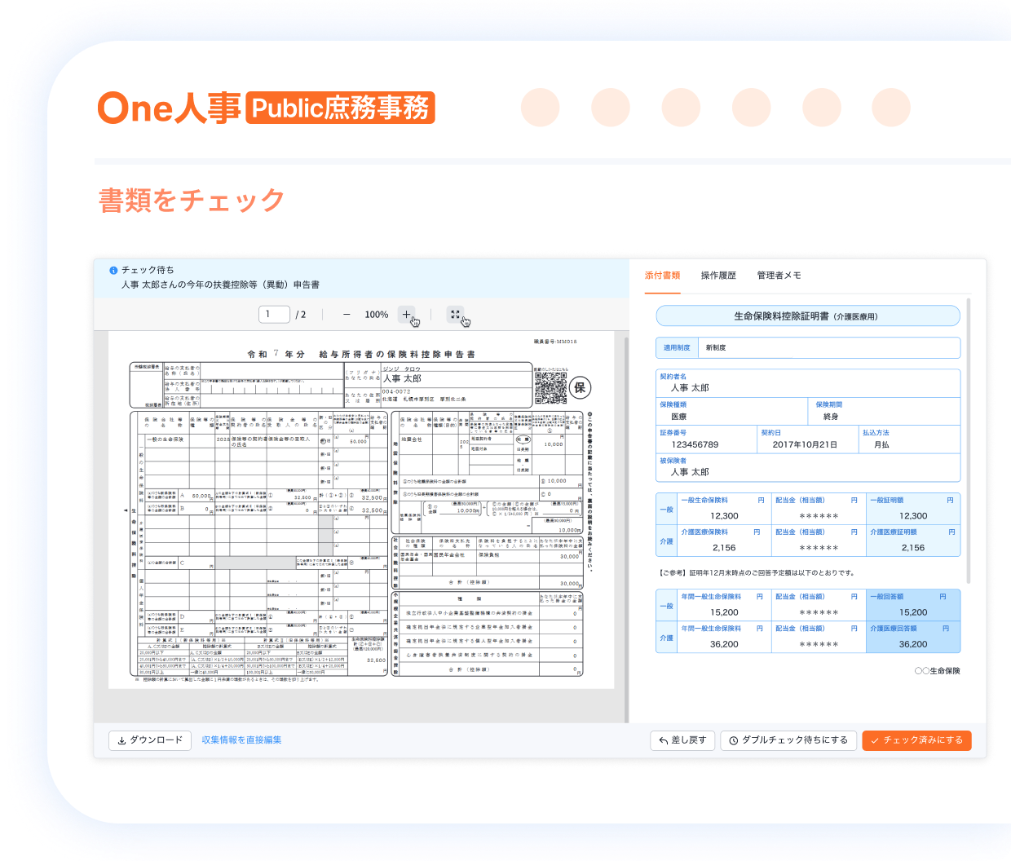Select the ○○生命保険 footer text
The image size is (1011, 861).
tap(937, 671)
